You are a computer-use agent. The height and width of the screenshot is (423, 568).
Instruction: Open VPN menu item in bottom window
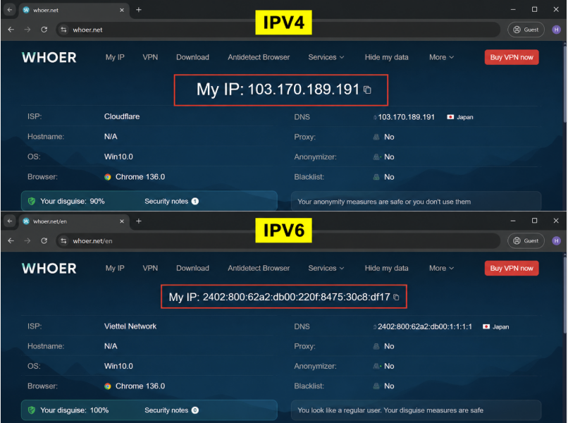pyautogui.click(x=150, y=268)
